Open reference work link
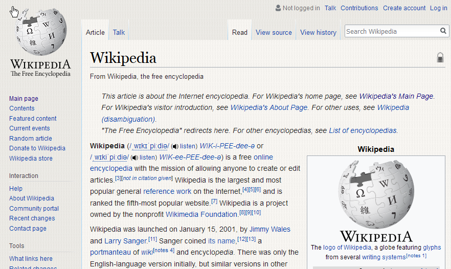Screen dimensions: 451x269 point(167,192)
